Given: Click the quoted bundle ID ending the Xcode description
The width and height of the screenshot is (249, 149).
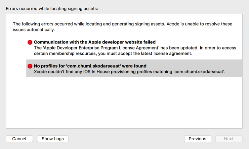Looking at the screenshot, I should [199, 71].
